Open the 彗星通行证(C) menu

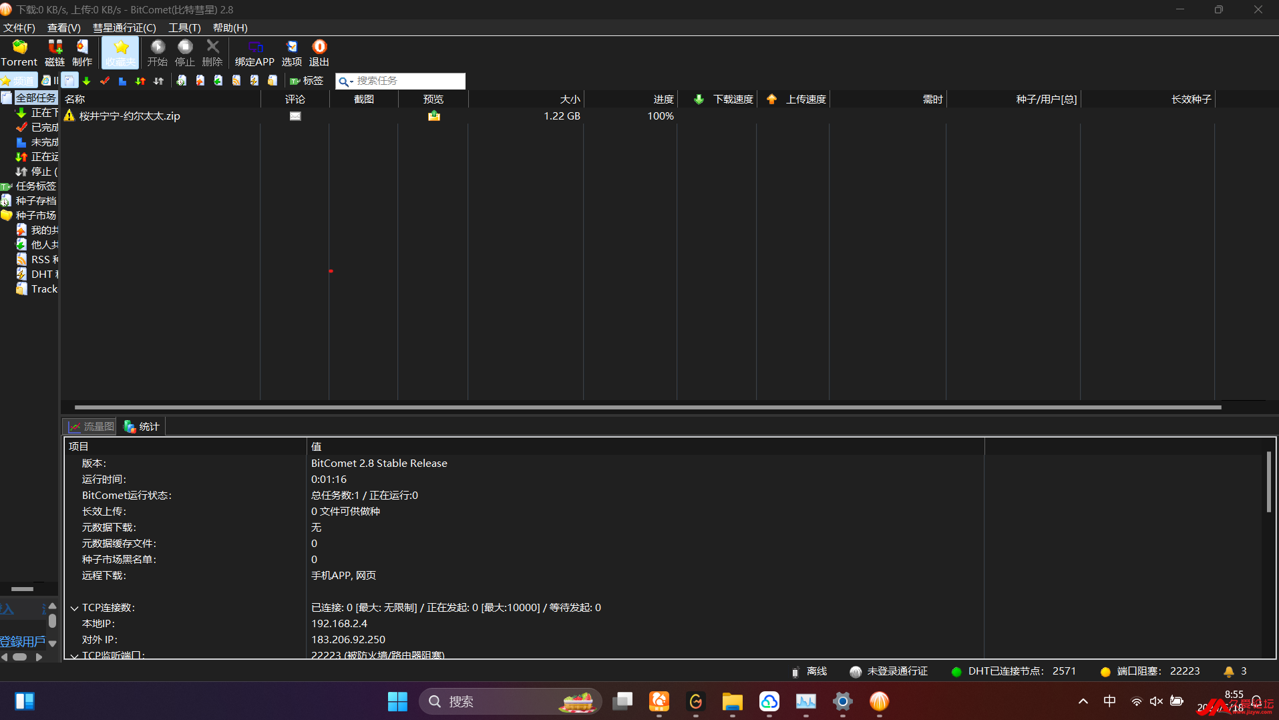click(124, 27)
